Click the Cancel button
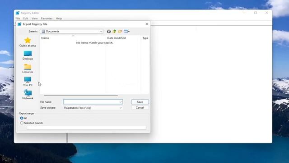Screen dimensions: 289x163 140,108
